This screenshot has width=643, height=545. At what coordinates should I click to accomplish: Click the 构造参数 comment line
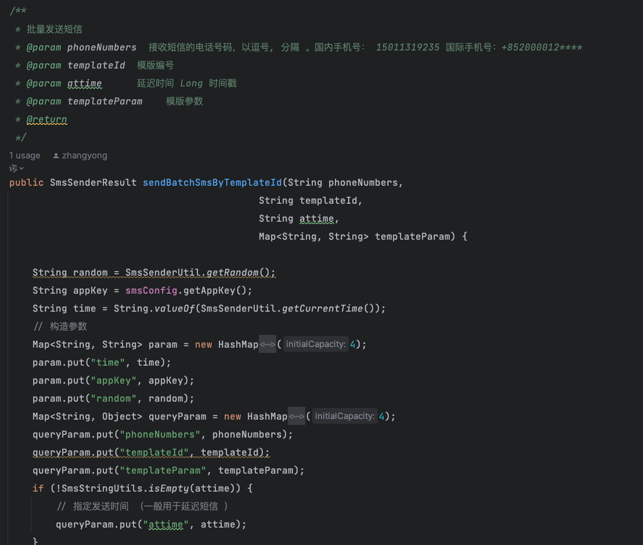[x=68, y=327]
